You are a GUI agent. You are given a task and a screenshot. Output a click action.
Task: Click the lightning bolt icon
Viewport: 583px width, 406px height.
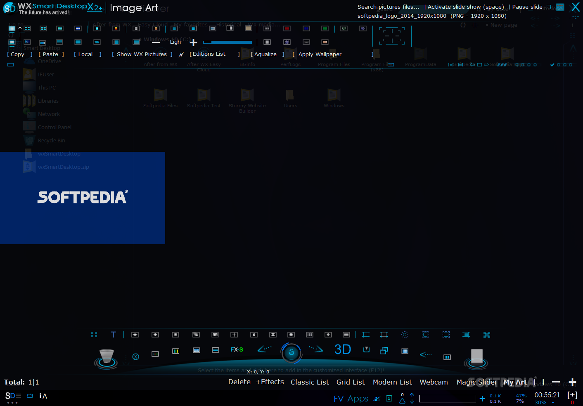tap(181, 54)
